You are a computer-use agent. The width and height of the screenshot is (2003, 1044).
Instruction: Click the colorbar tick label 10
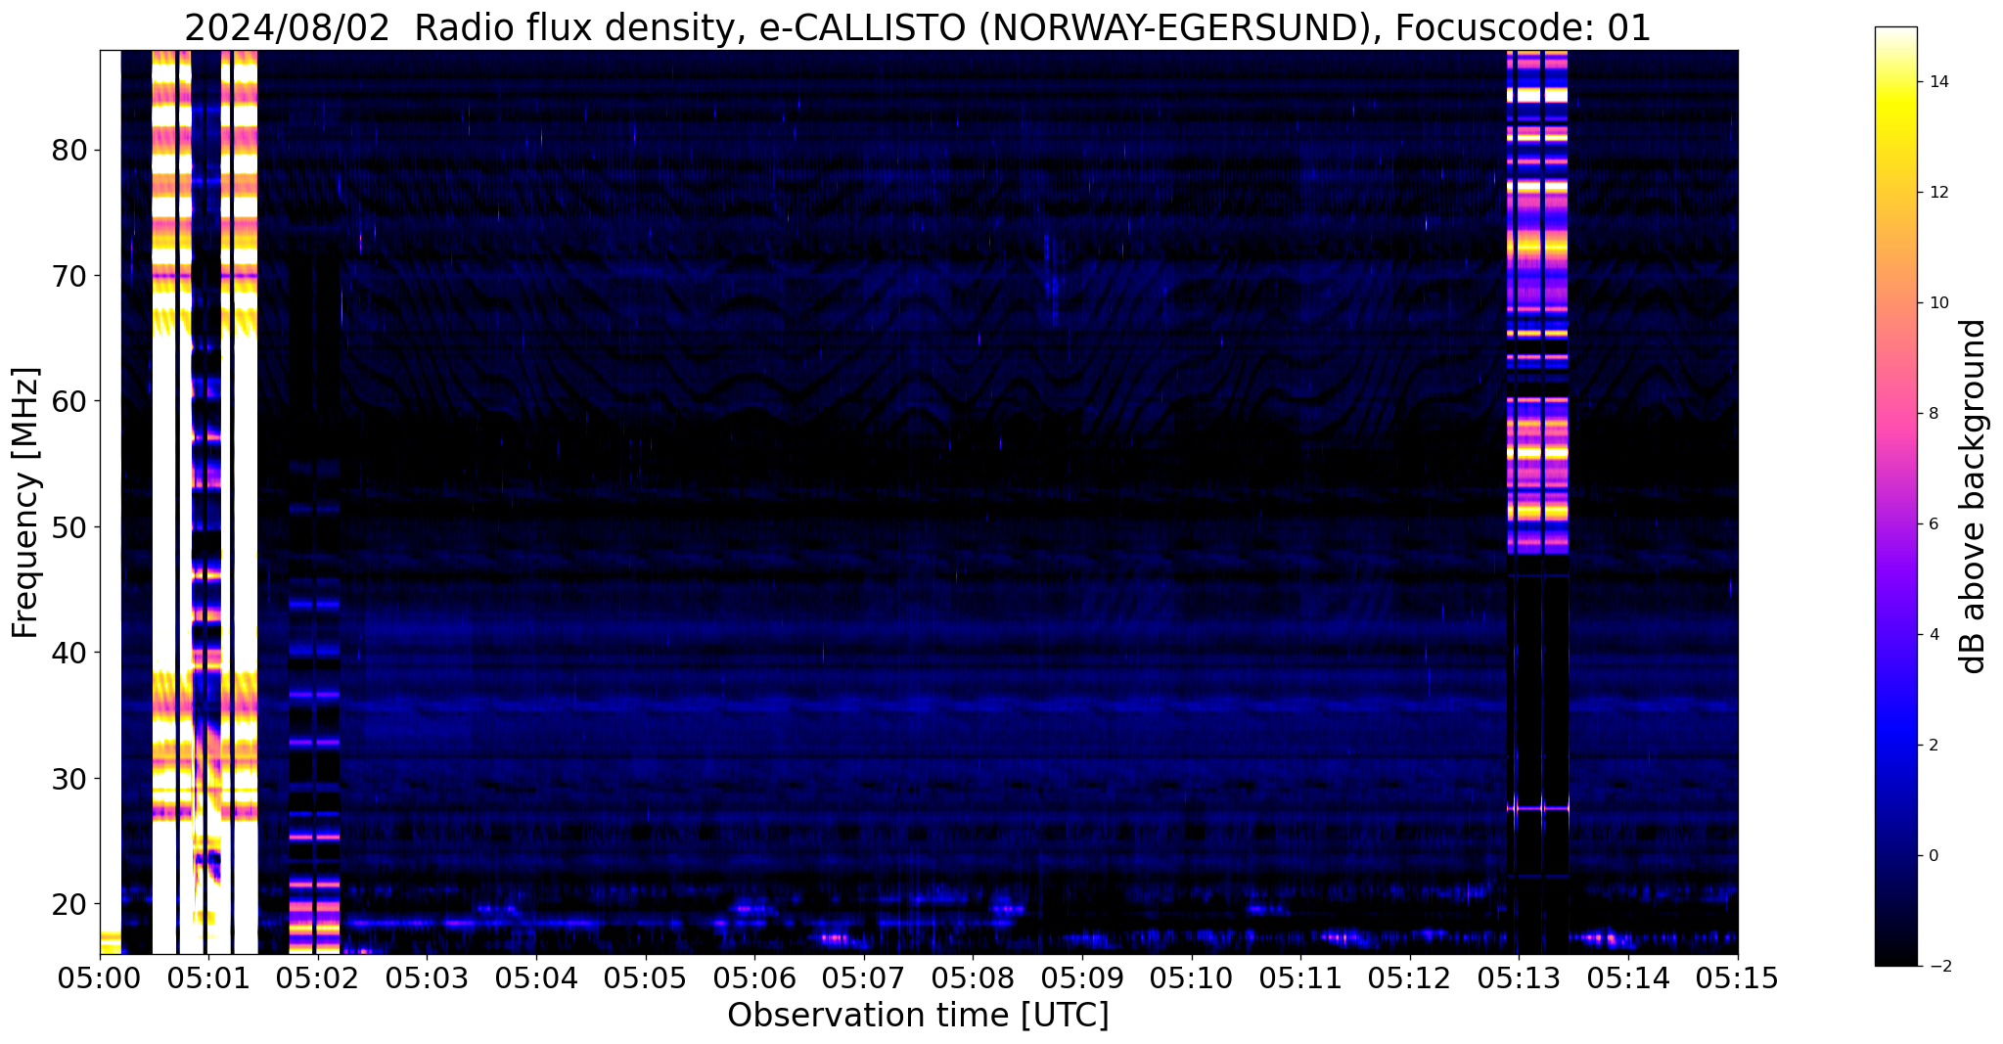pos(1935,303)
